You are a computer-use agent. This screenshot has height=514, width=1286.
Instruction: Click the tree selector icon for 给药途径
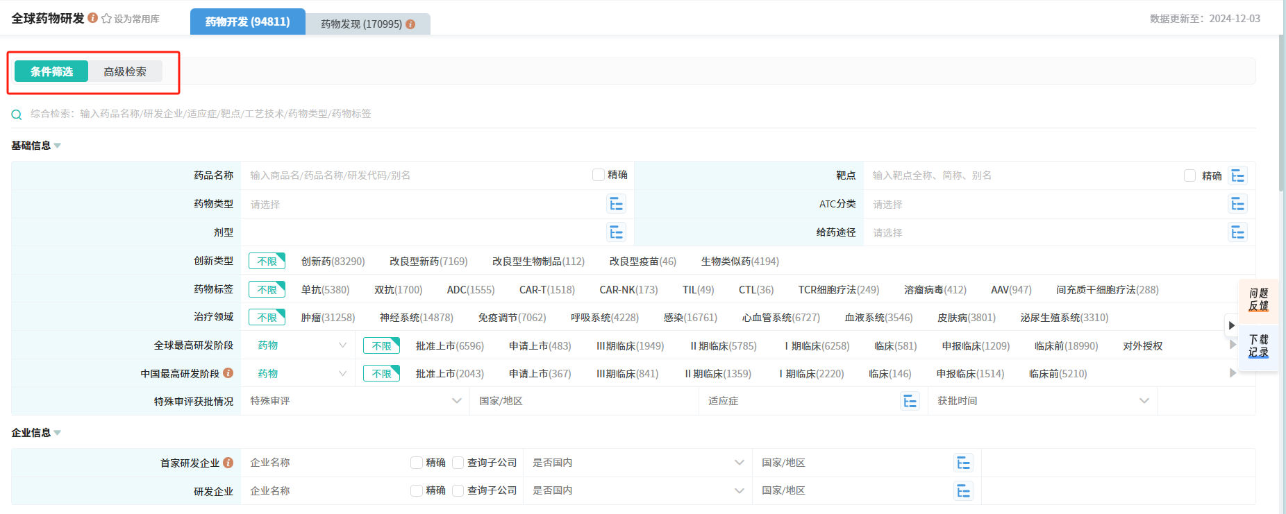(x=1237, y=232)
